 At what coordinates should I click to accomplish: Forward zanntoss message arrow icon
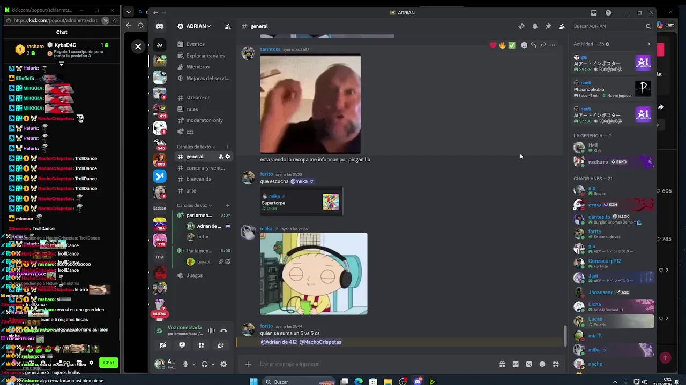click(543, 45)
